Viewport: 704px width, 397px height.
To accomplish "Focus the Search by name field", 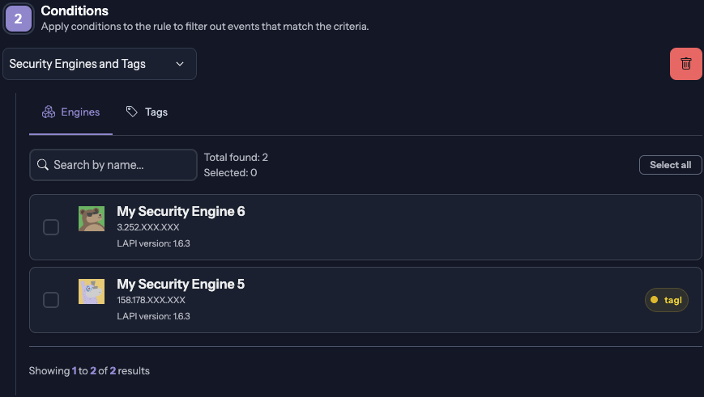I will [122, 165].
